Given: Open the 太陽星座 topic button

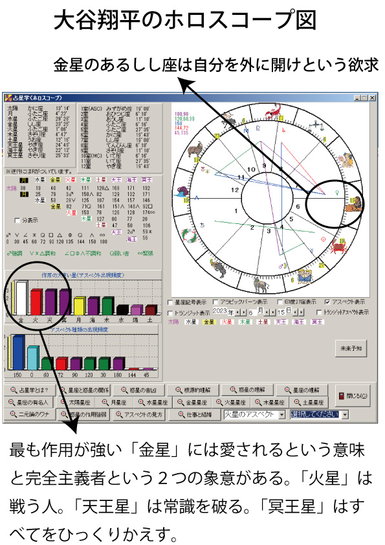Looking at the screenshot, I should click(x=76, y=402).
